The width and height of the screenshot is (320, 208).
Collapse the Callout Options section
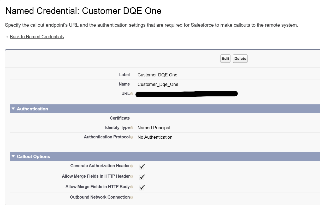[x=13, y=156]
